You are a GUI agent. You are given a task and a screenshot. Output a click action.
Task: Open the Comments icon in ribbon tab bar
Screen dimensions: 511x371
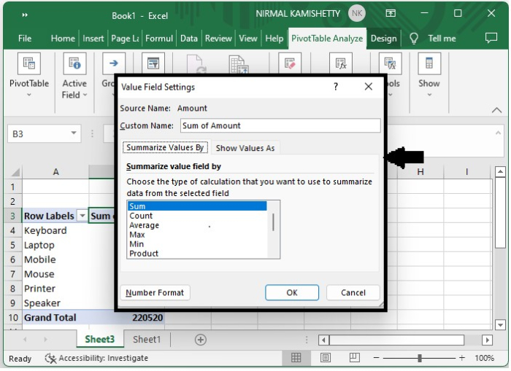491,38
